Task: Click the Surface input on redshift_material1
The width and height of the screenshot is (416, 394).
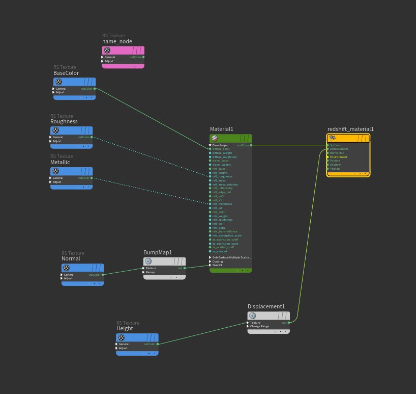Action: [328, 145]
